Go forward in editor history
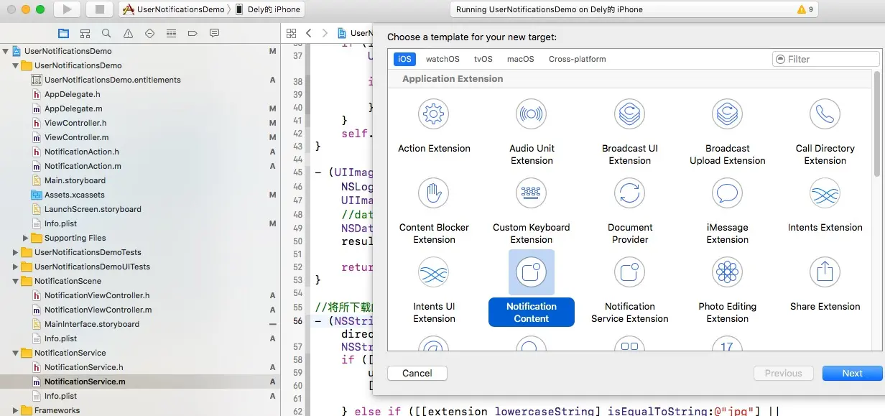This screenshot has width=885, height=416. click(x=325, y=33)
